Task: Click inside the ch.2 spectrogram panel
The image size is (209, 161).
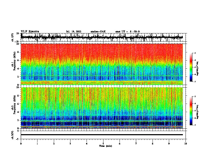Action: [x=102, y=108]
